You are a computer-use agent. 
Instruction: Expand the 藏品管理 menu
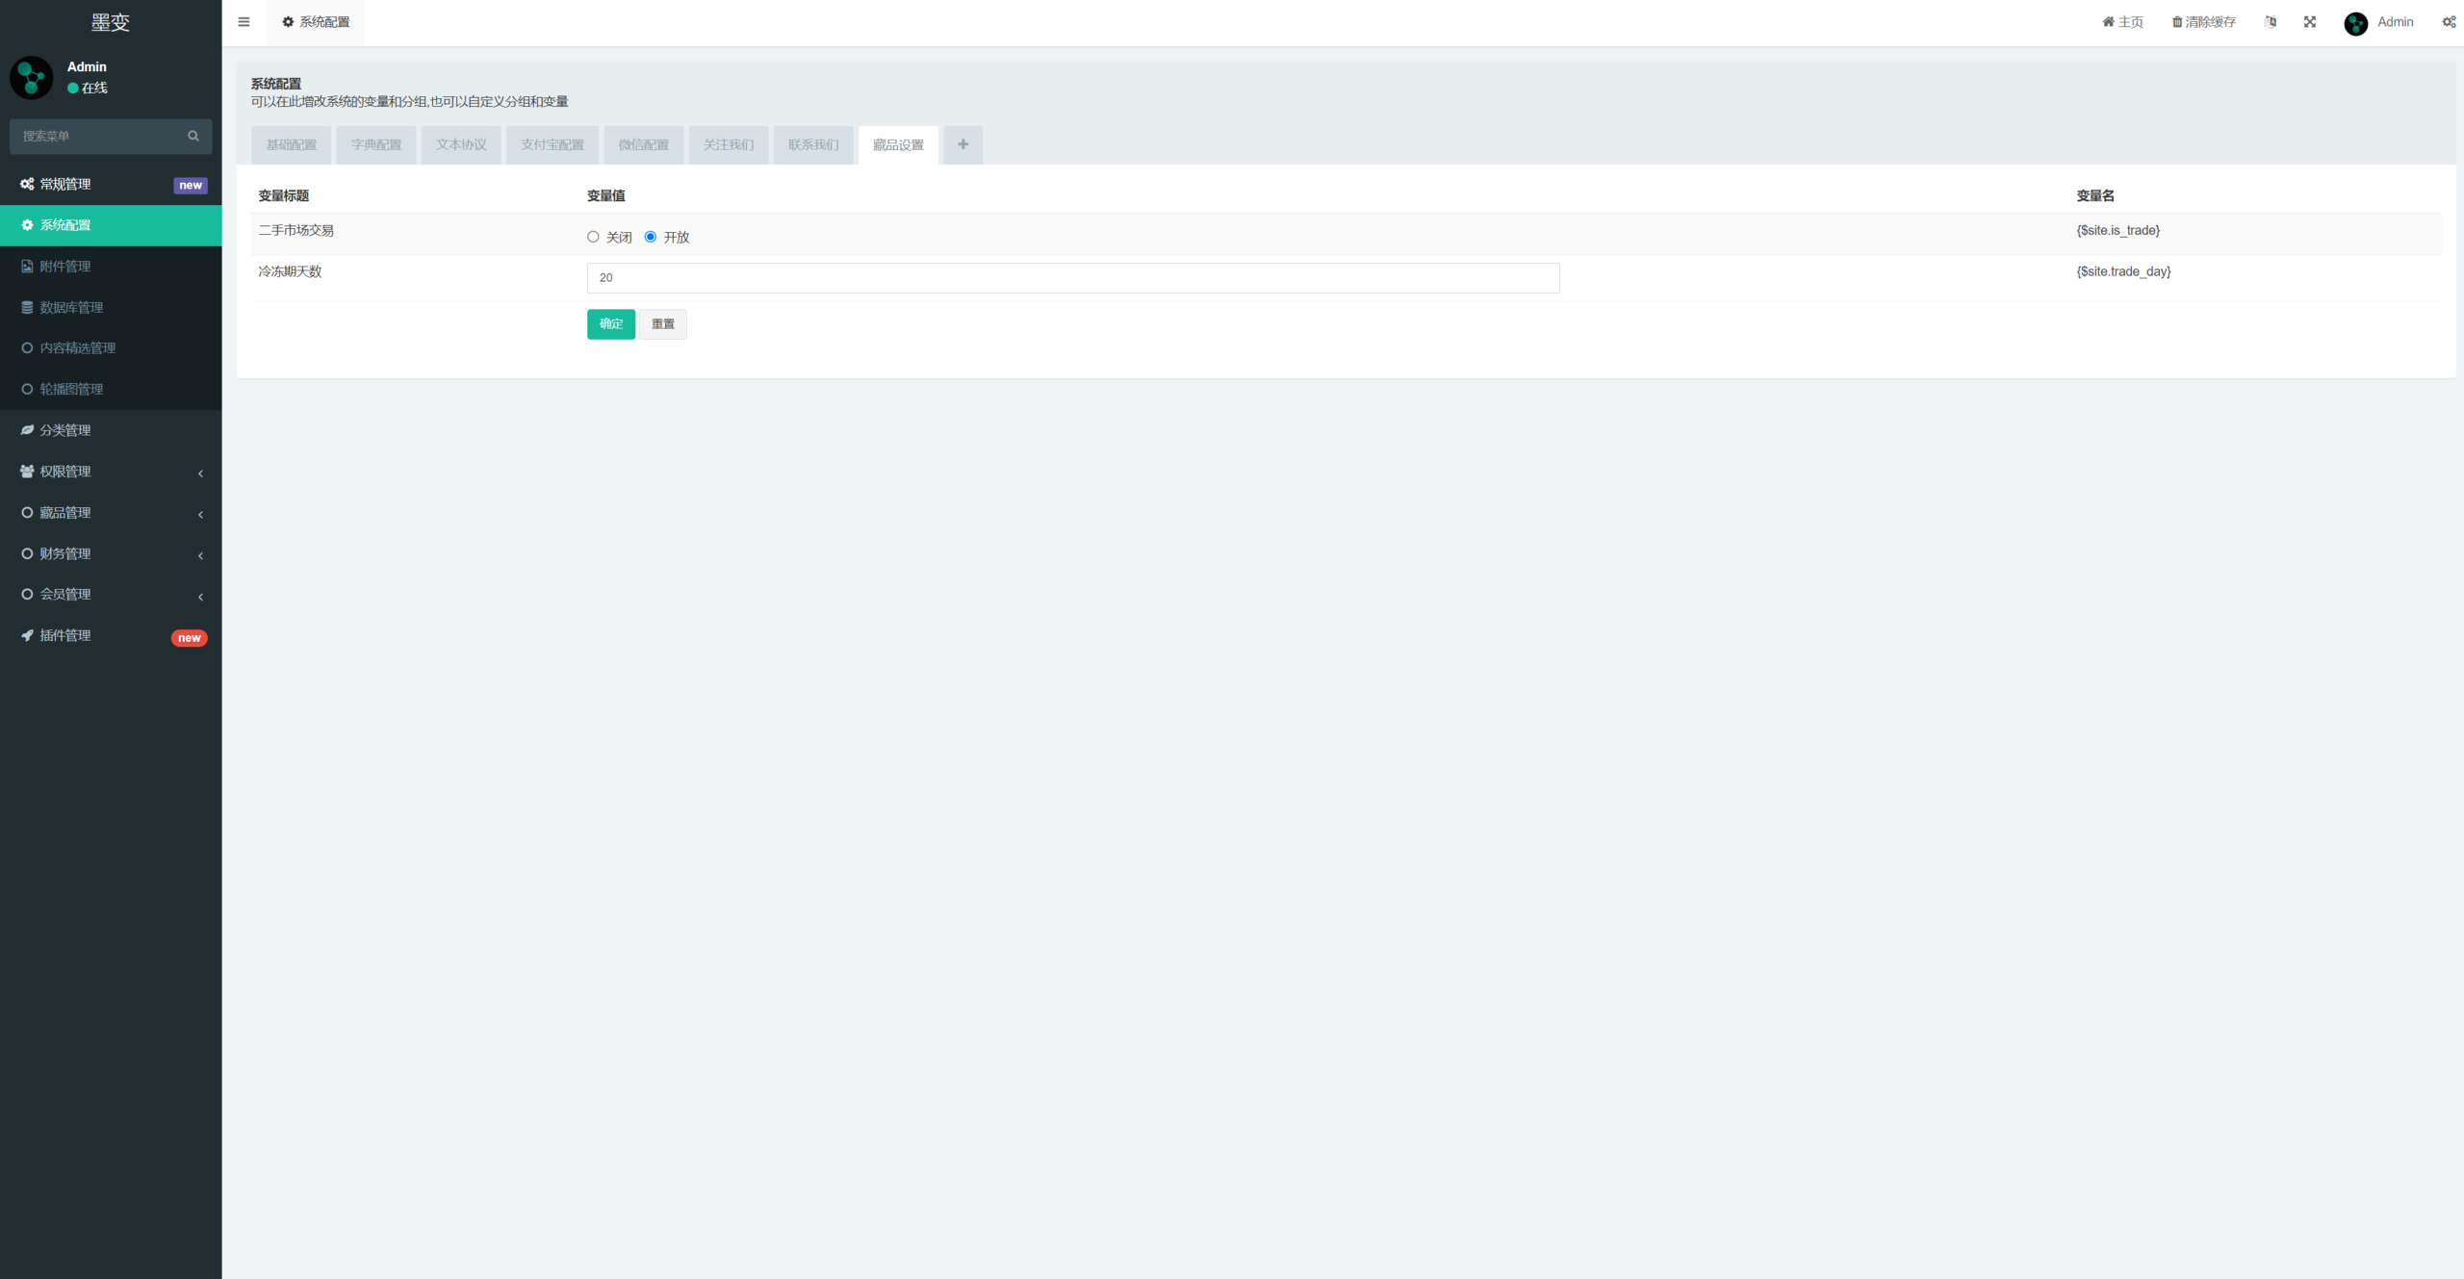pyautogui.click(x=111, y=513)
